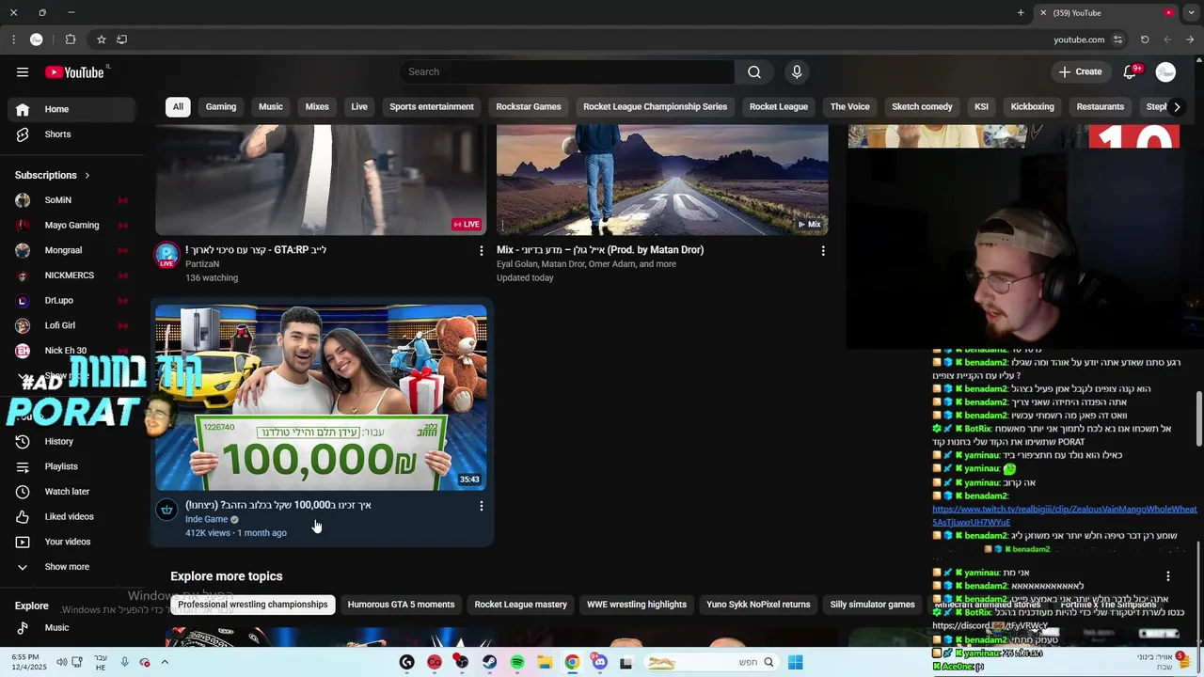Open a new browser tab

pos(1021,13)
